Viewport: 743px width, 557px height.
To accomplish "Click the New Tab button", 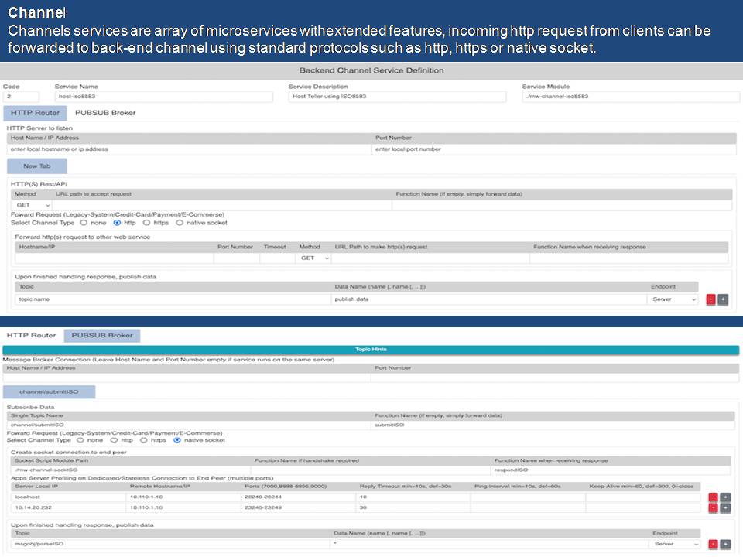I will 36,166.
